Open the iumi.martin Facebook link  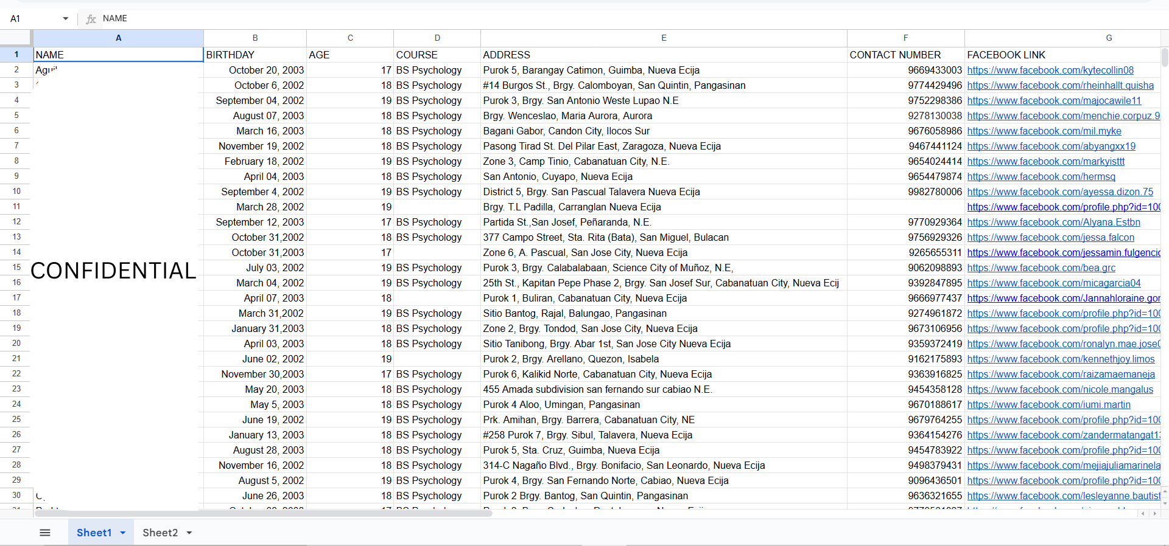tap(1048, 405)
